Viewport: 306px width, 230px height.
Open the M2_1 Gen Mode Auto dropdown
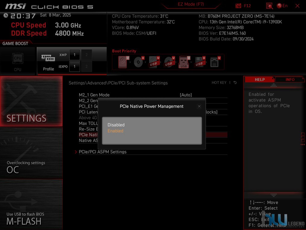[x=186, y=95]
